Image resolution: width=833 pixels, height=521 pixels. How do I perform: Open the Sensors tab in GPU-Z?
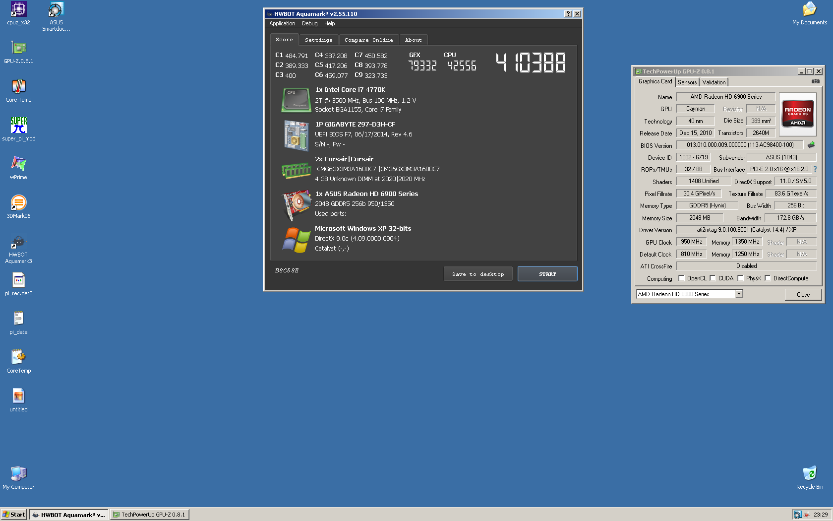click(x=687, y=82)
